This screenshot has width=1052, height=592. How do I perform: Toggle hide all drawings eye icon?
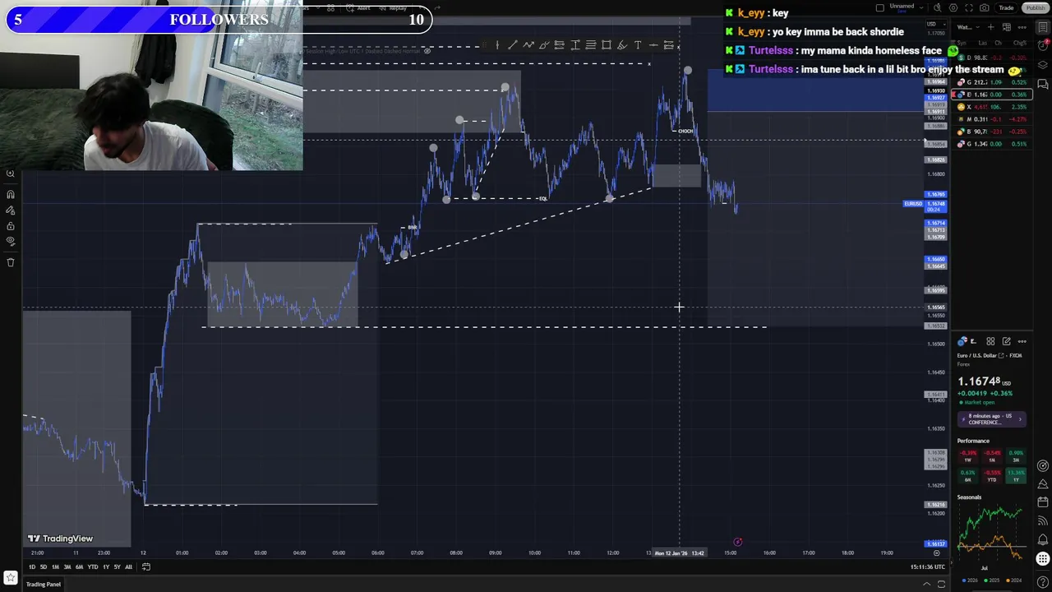click(x=11, y=242)
